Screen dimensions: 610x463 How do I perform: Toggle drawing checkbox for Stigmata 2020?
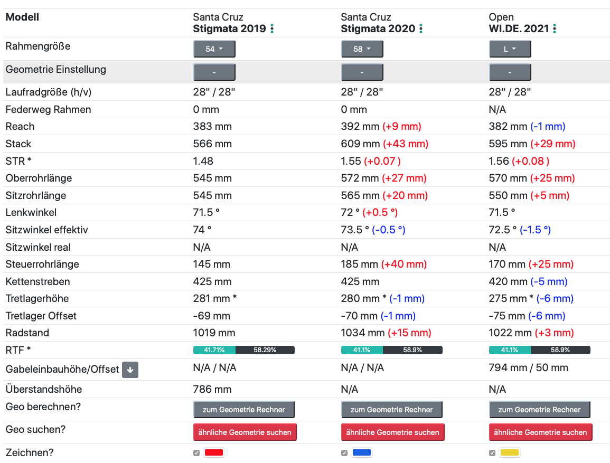tap(344, 453)
